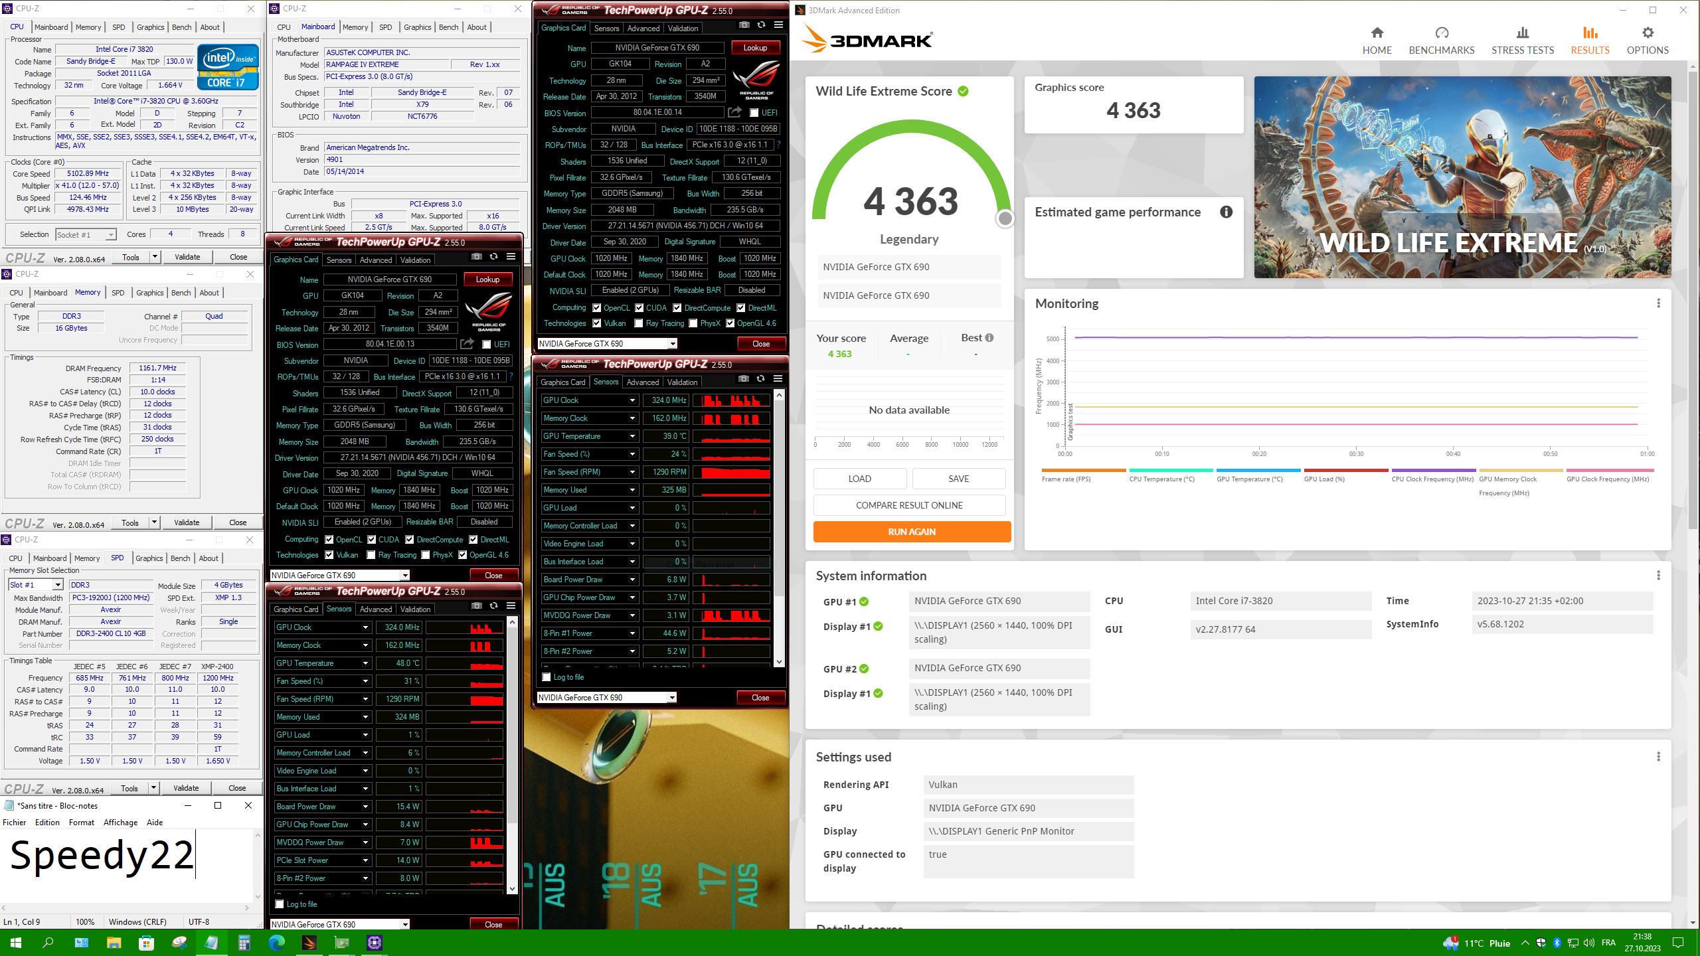1700x956 pixels.
Task: Open Microsoft Store from the taskbar
Action: [x=146, y=943]
